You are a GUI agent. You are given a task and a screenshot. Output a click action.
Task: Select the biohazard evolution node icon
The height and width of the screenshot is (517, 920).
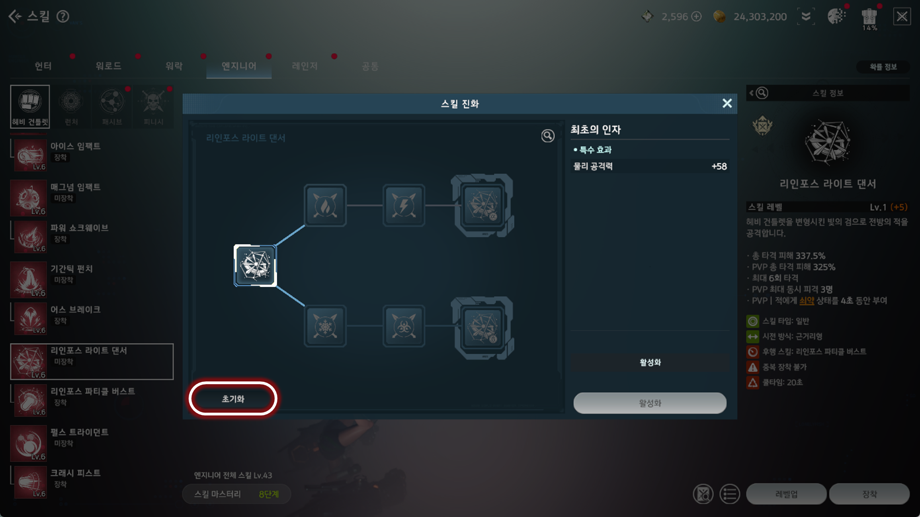click(x=404, y=326)
